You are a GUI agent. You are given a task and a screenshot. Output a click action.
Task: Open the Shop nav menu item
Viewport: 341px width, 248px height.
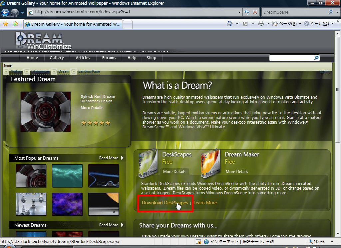click(x=152, y=58)
